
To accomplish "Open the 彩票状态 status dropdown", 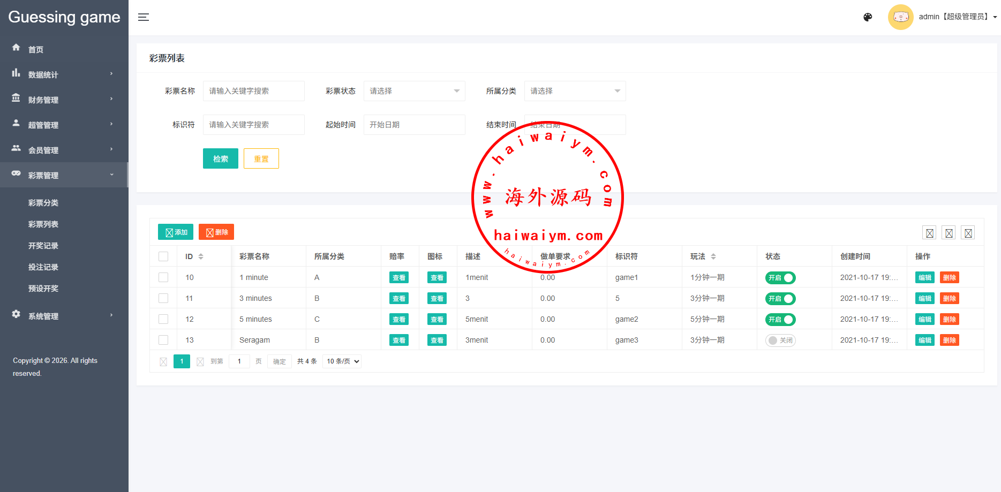I will pos(414,91).
